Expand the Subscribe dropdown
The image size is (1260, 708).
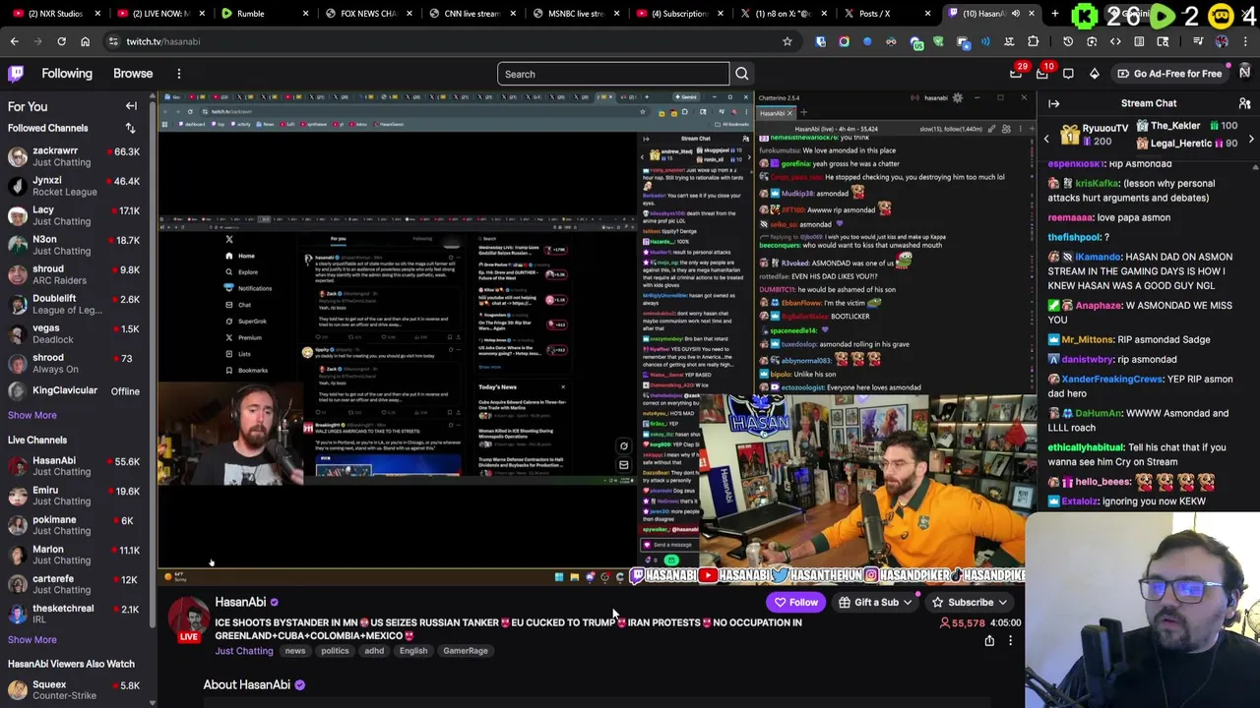tap(1002, 603)
